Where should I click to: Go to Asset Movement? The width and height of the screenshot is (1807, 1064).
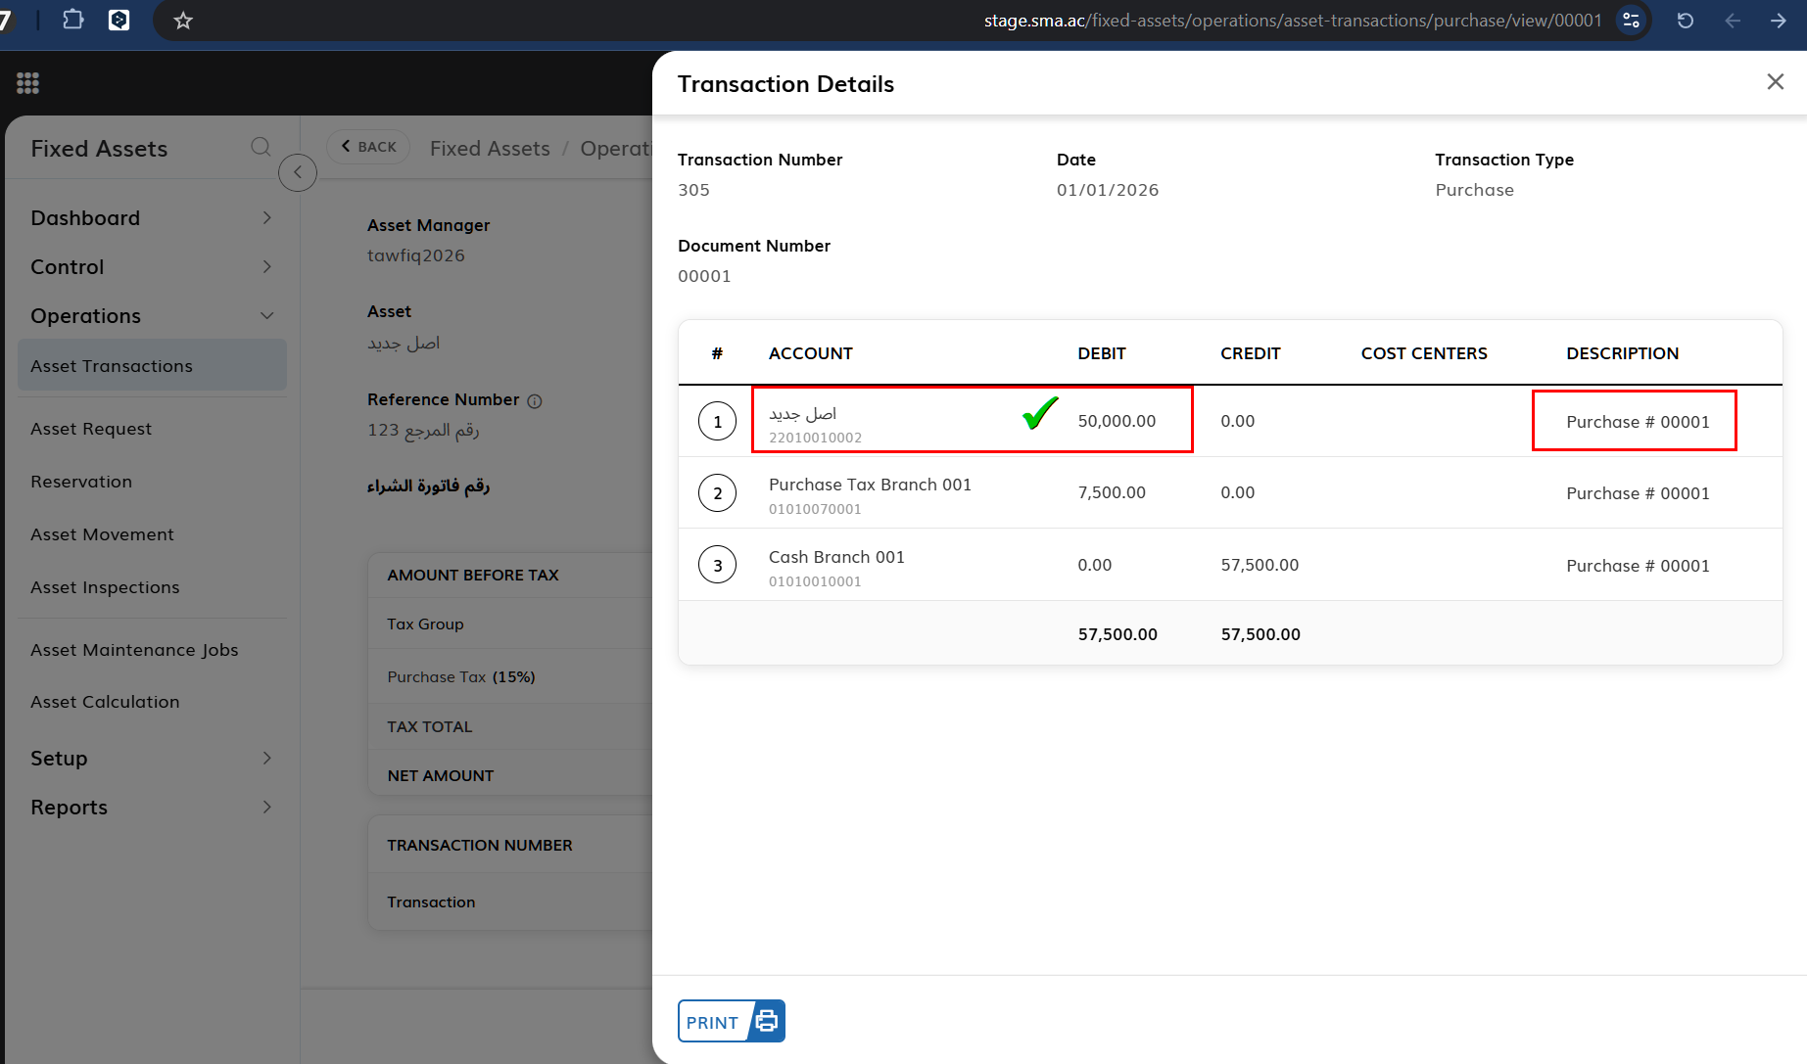pyautogui.click(x=102, y=533)
